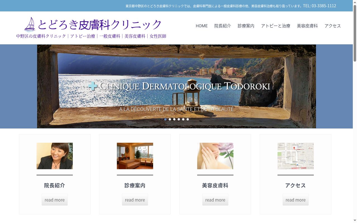Switch to the second slide dot
Image resolution: width=357 pixels, height=223 pixels.
[170, 119]
